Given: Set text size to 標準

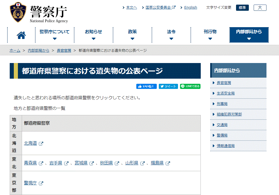Looking at the screenshot, I should click(242, 8).
